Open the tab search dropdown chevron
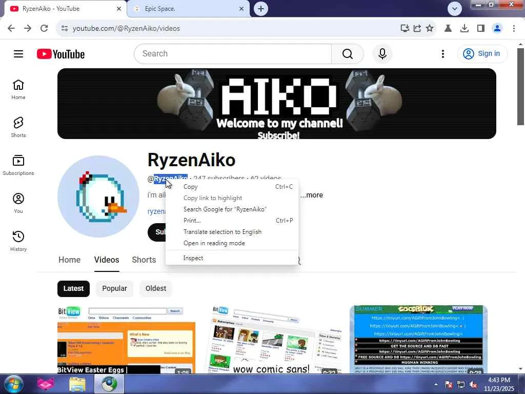The image size is (525, 394). [x=455, y=9]
